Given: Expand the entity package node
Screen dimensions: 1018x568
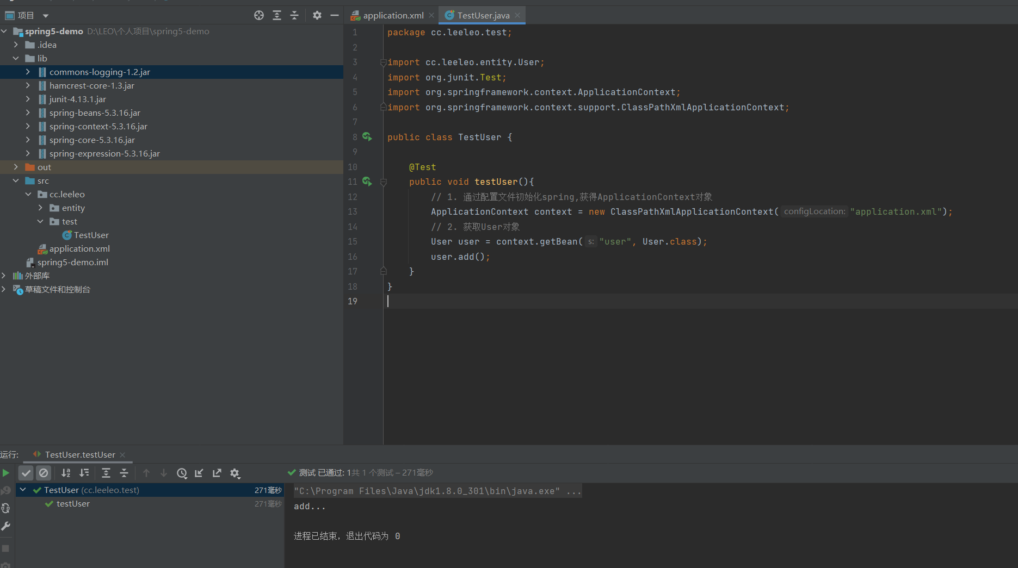Looking at the screenshot, I should 40,208.
